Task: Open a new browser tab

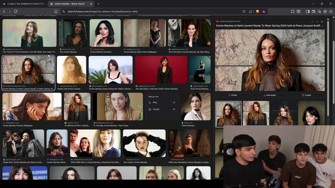Action: [98, 4]
